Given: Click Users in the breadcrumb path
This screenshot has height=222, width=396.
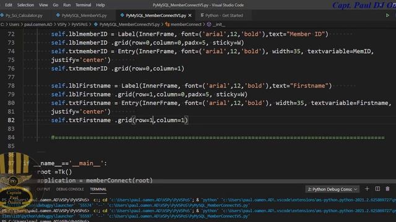Looking at the screenshot, I should tap(14, 25).
